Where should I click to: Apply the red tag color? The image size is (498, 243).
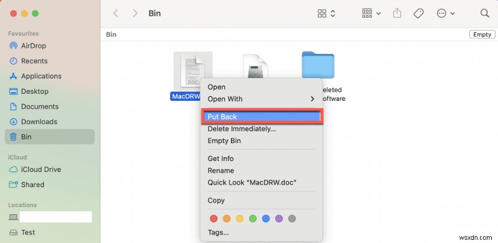(214, 219)
